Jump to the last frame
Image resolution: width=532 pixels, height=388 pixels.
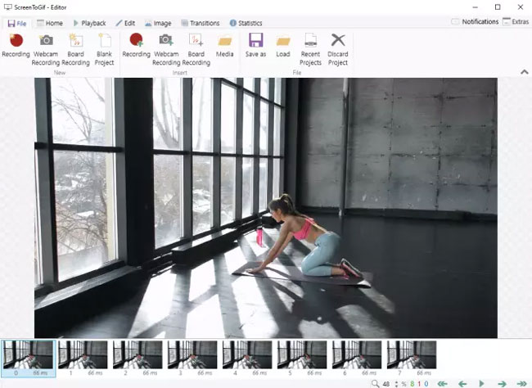tap(521, 384)
